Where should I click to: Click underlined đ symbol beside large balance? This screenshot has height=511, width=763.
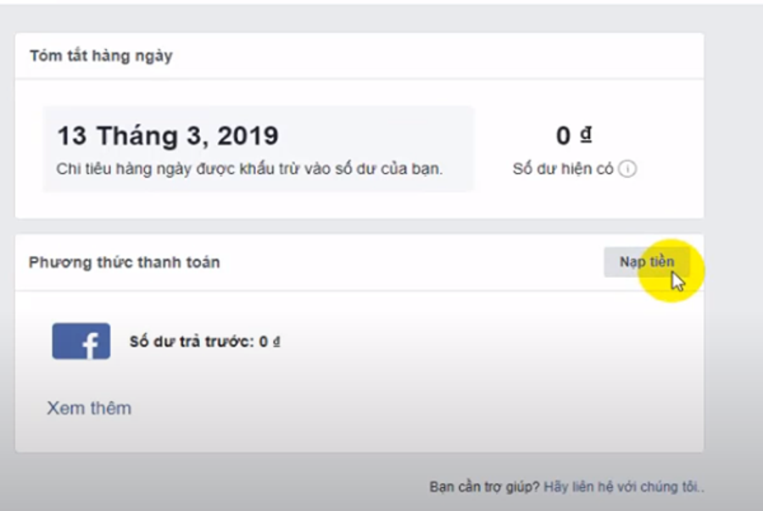pyautogui.click(x=586, y=134)
